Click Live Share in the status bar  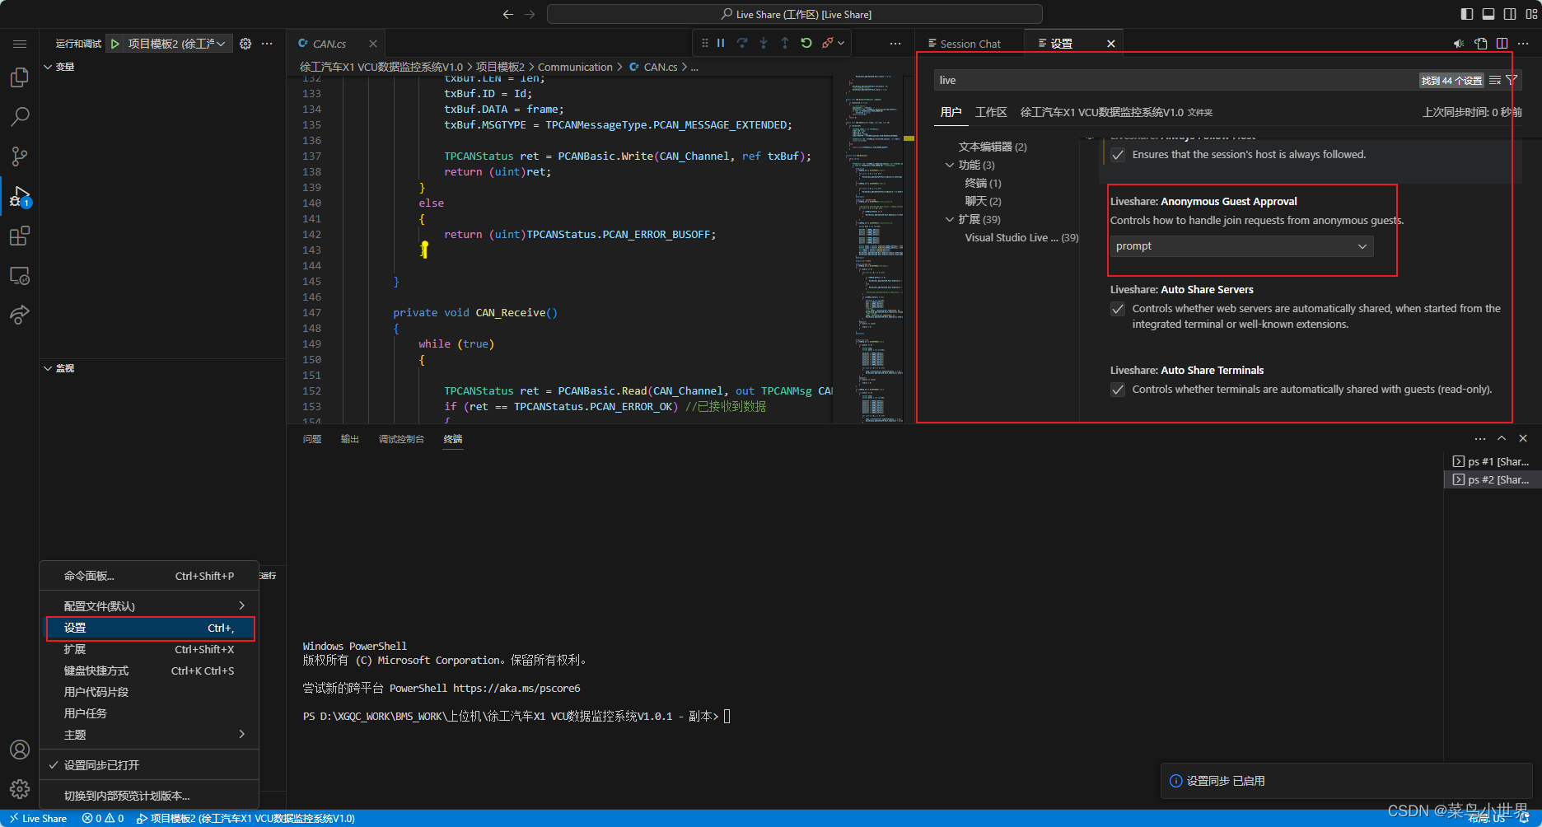coord(38,818)
